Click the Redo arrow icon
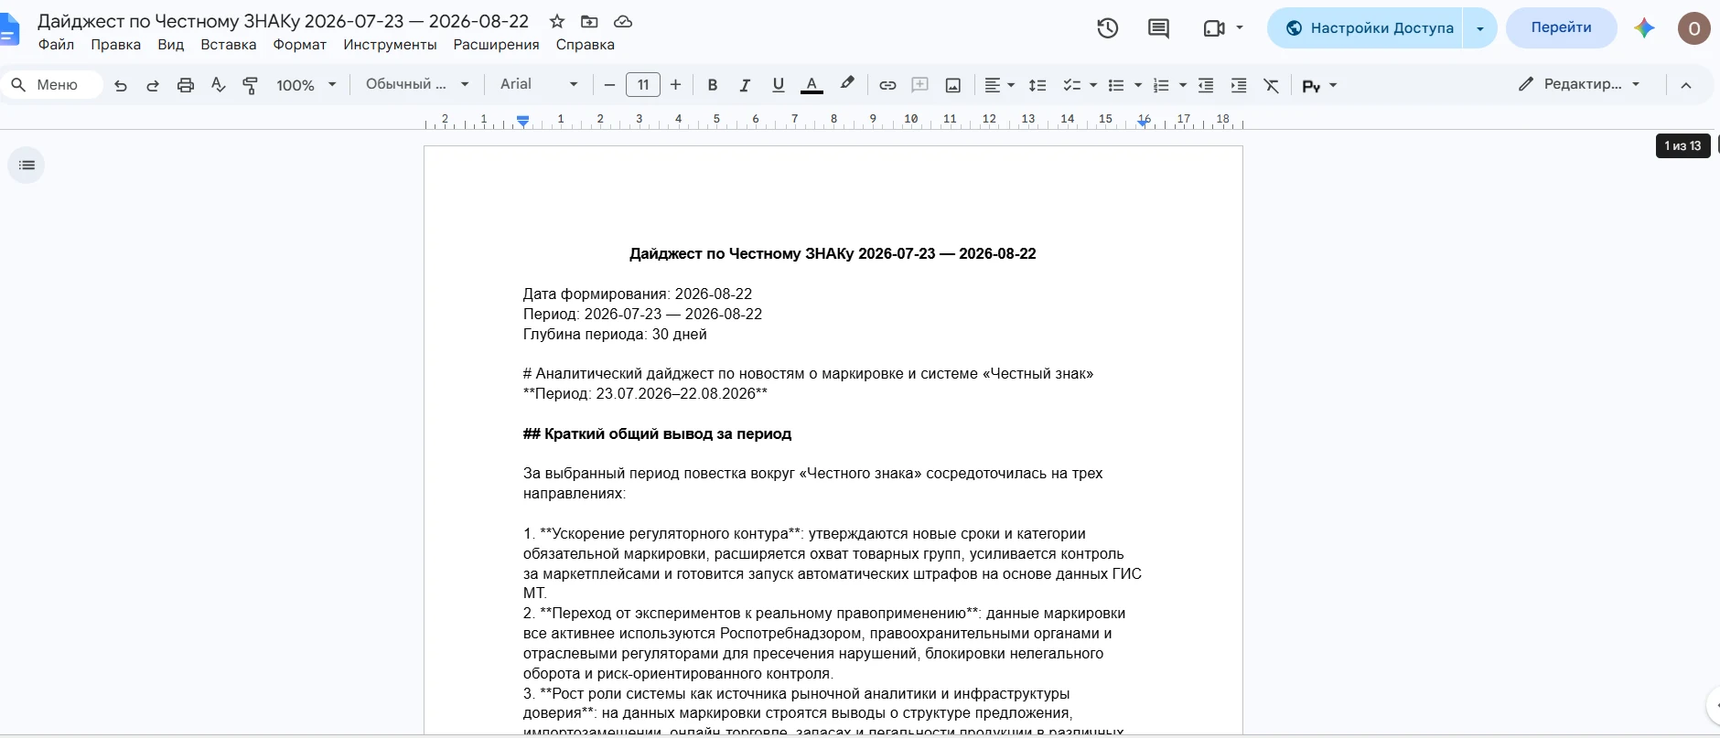Image resolution: width=1720 pixels, height=738 pixels. click(153, 85)
